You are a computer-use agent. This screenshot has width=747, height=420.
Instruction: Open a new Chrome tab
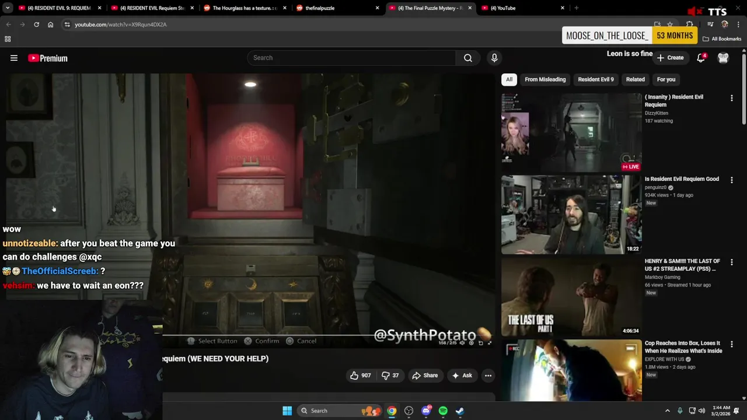point(576,8)
